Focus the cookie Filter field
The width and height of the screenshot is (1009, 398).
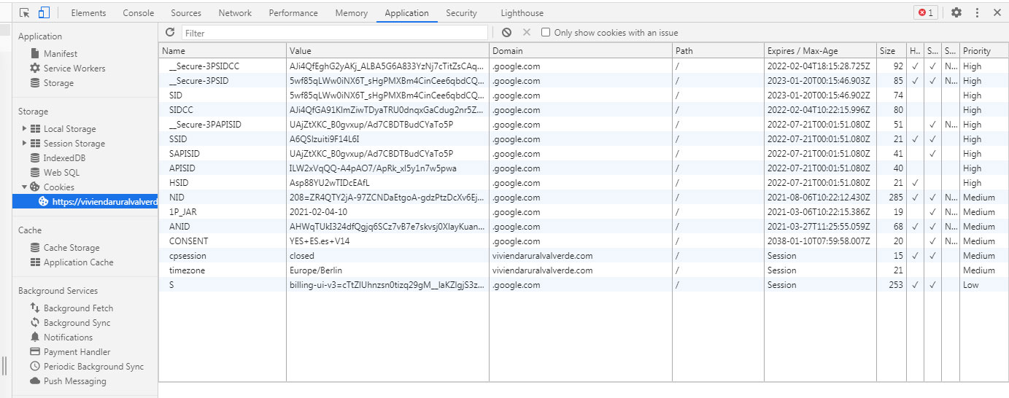tap(334, 33)
